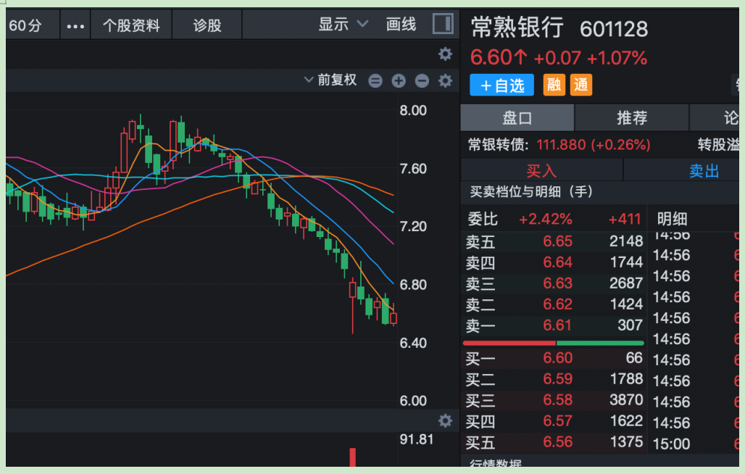
Task: Switch to the 盘口 tab
Action: (517, 118)
